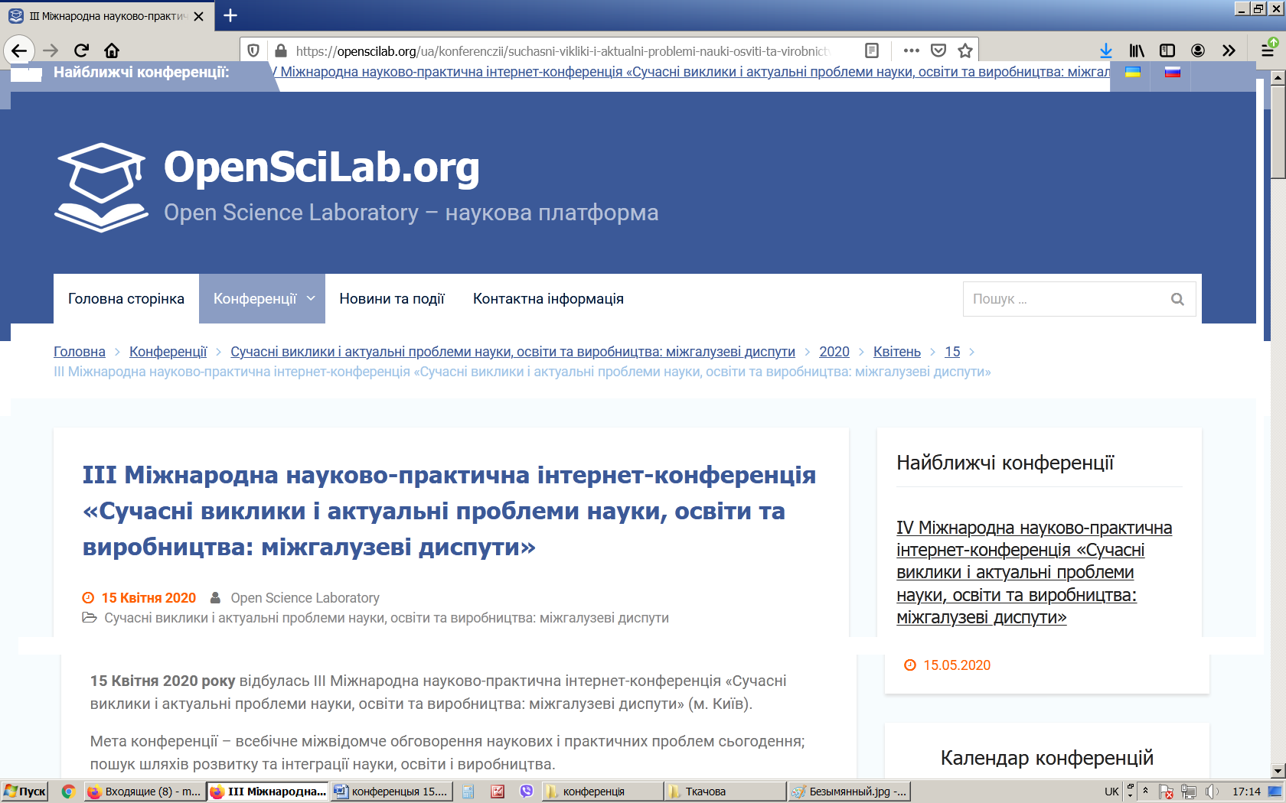Click the Квітень breadcrumb link
Screen dimensions: 1286x803
(x=896, y=352)
